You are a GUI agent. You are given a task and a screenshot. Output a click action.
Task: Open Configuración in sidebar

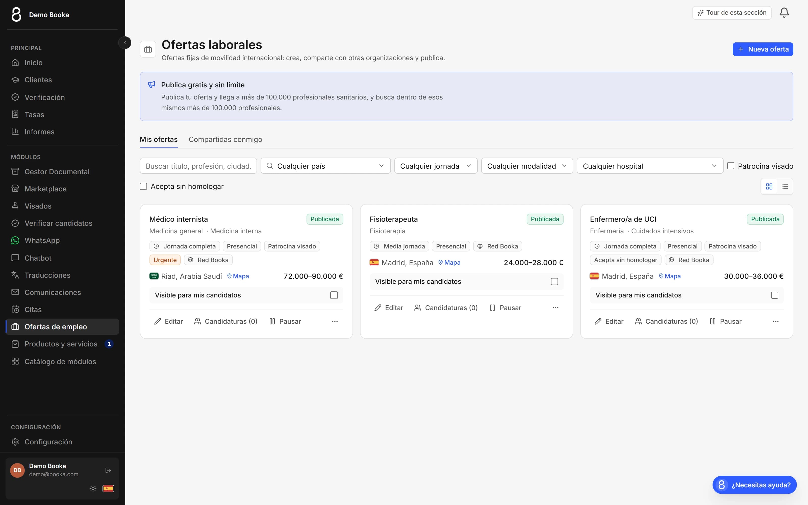pyautogui.click(x=62, y=442)
